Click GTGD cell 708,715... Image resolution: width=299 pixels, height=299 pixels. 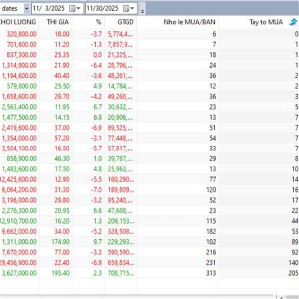121,273
